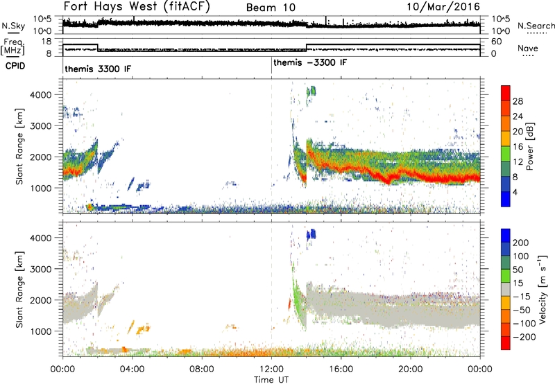The height and width of the screenshot is (384, 555).
Task: Click the light green velocity colorbar segment
Action: click(506, 276)
